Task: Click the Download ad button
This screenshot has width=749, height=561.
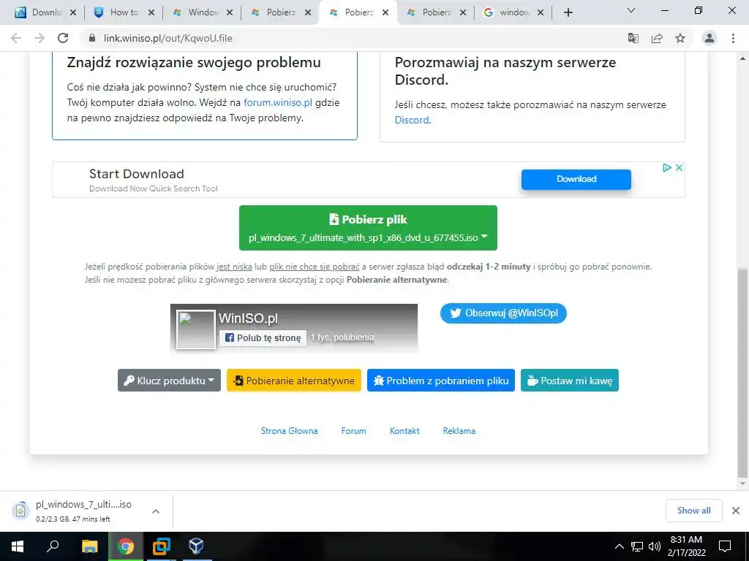Action: 576,180
